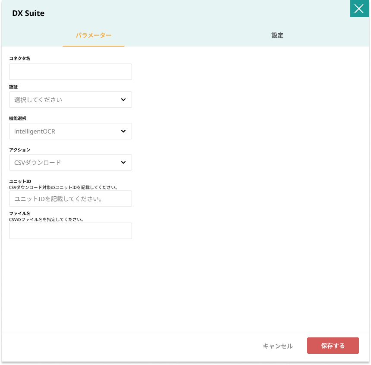The image size is (371, 365).
Task: Close the DX Suite dialog with X
Action: (359, 9)
